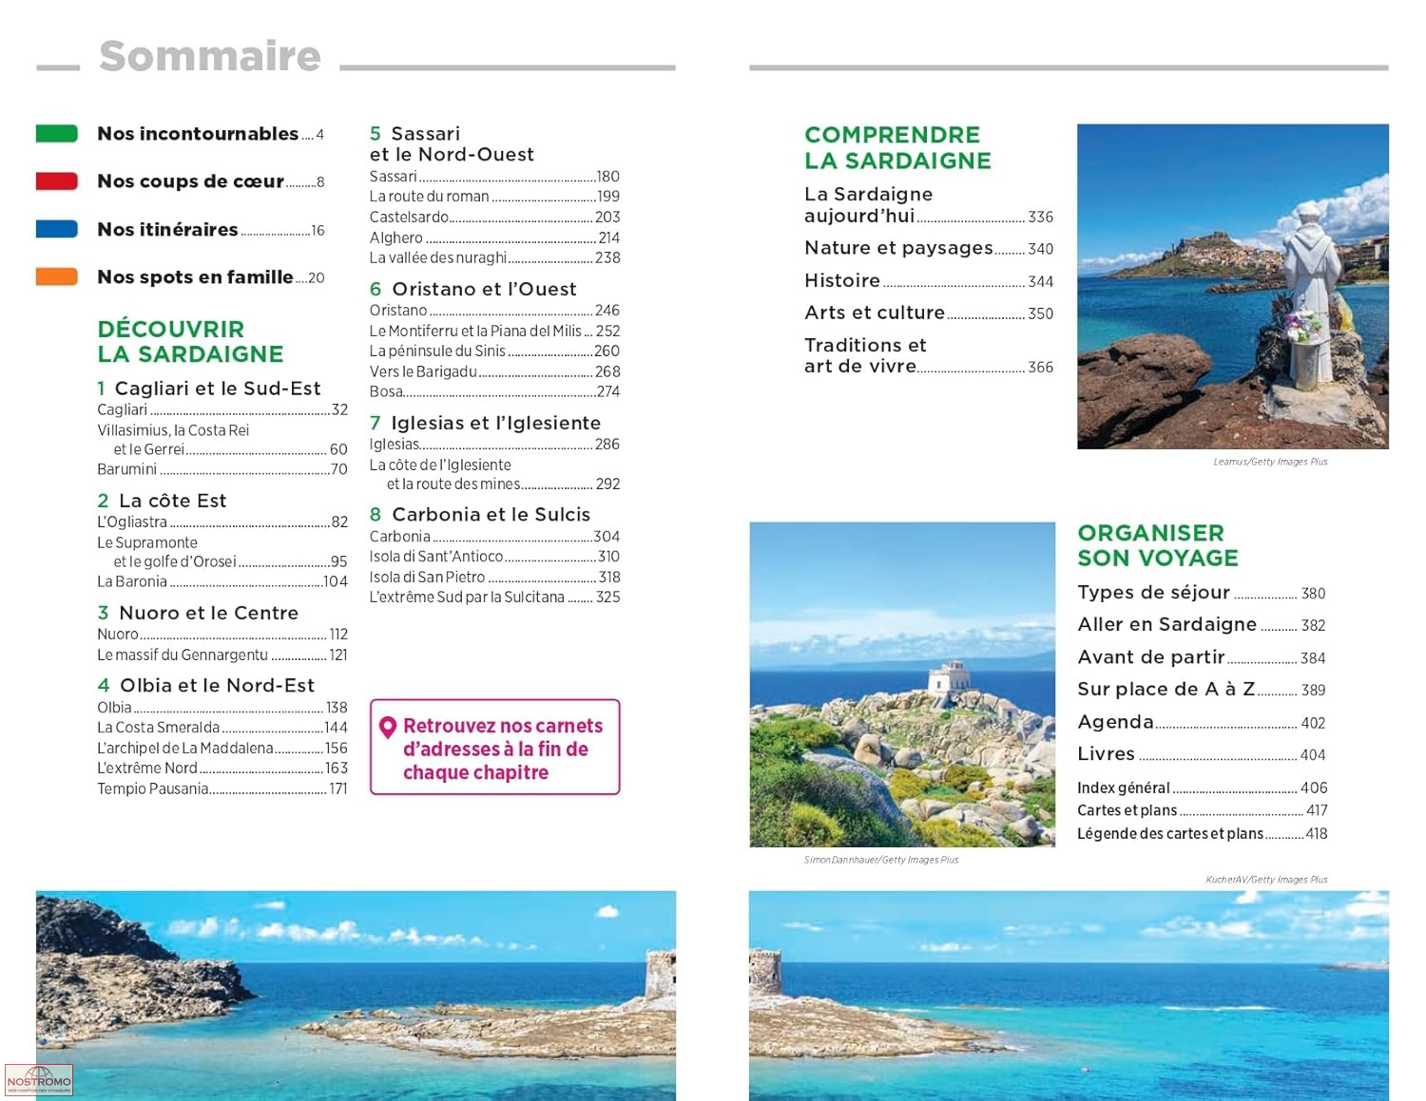Screen dimensions: 1426x1101
Task: Click the Sommaire page title
Action: click(x=210, y=56)
